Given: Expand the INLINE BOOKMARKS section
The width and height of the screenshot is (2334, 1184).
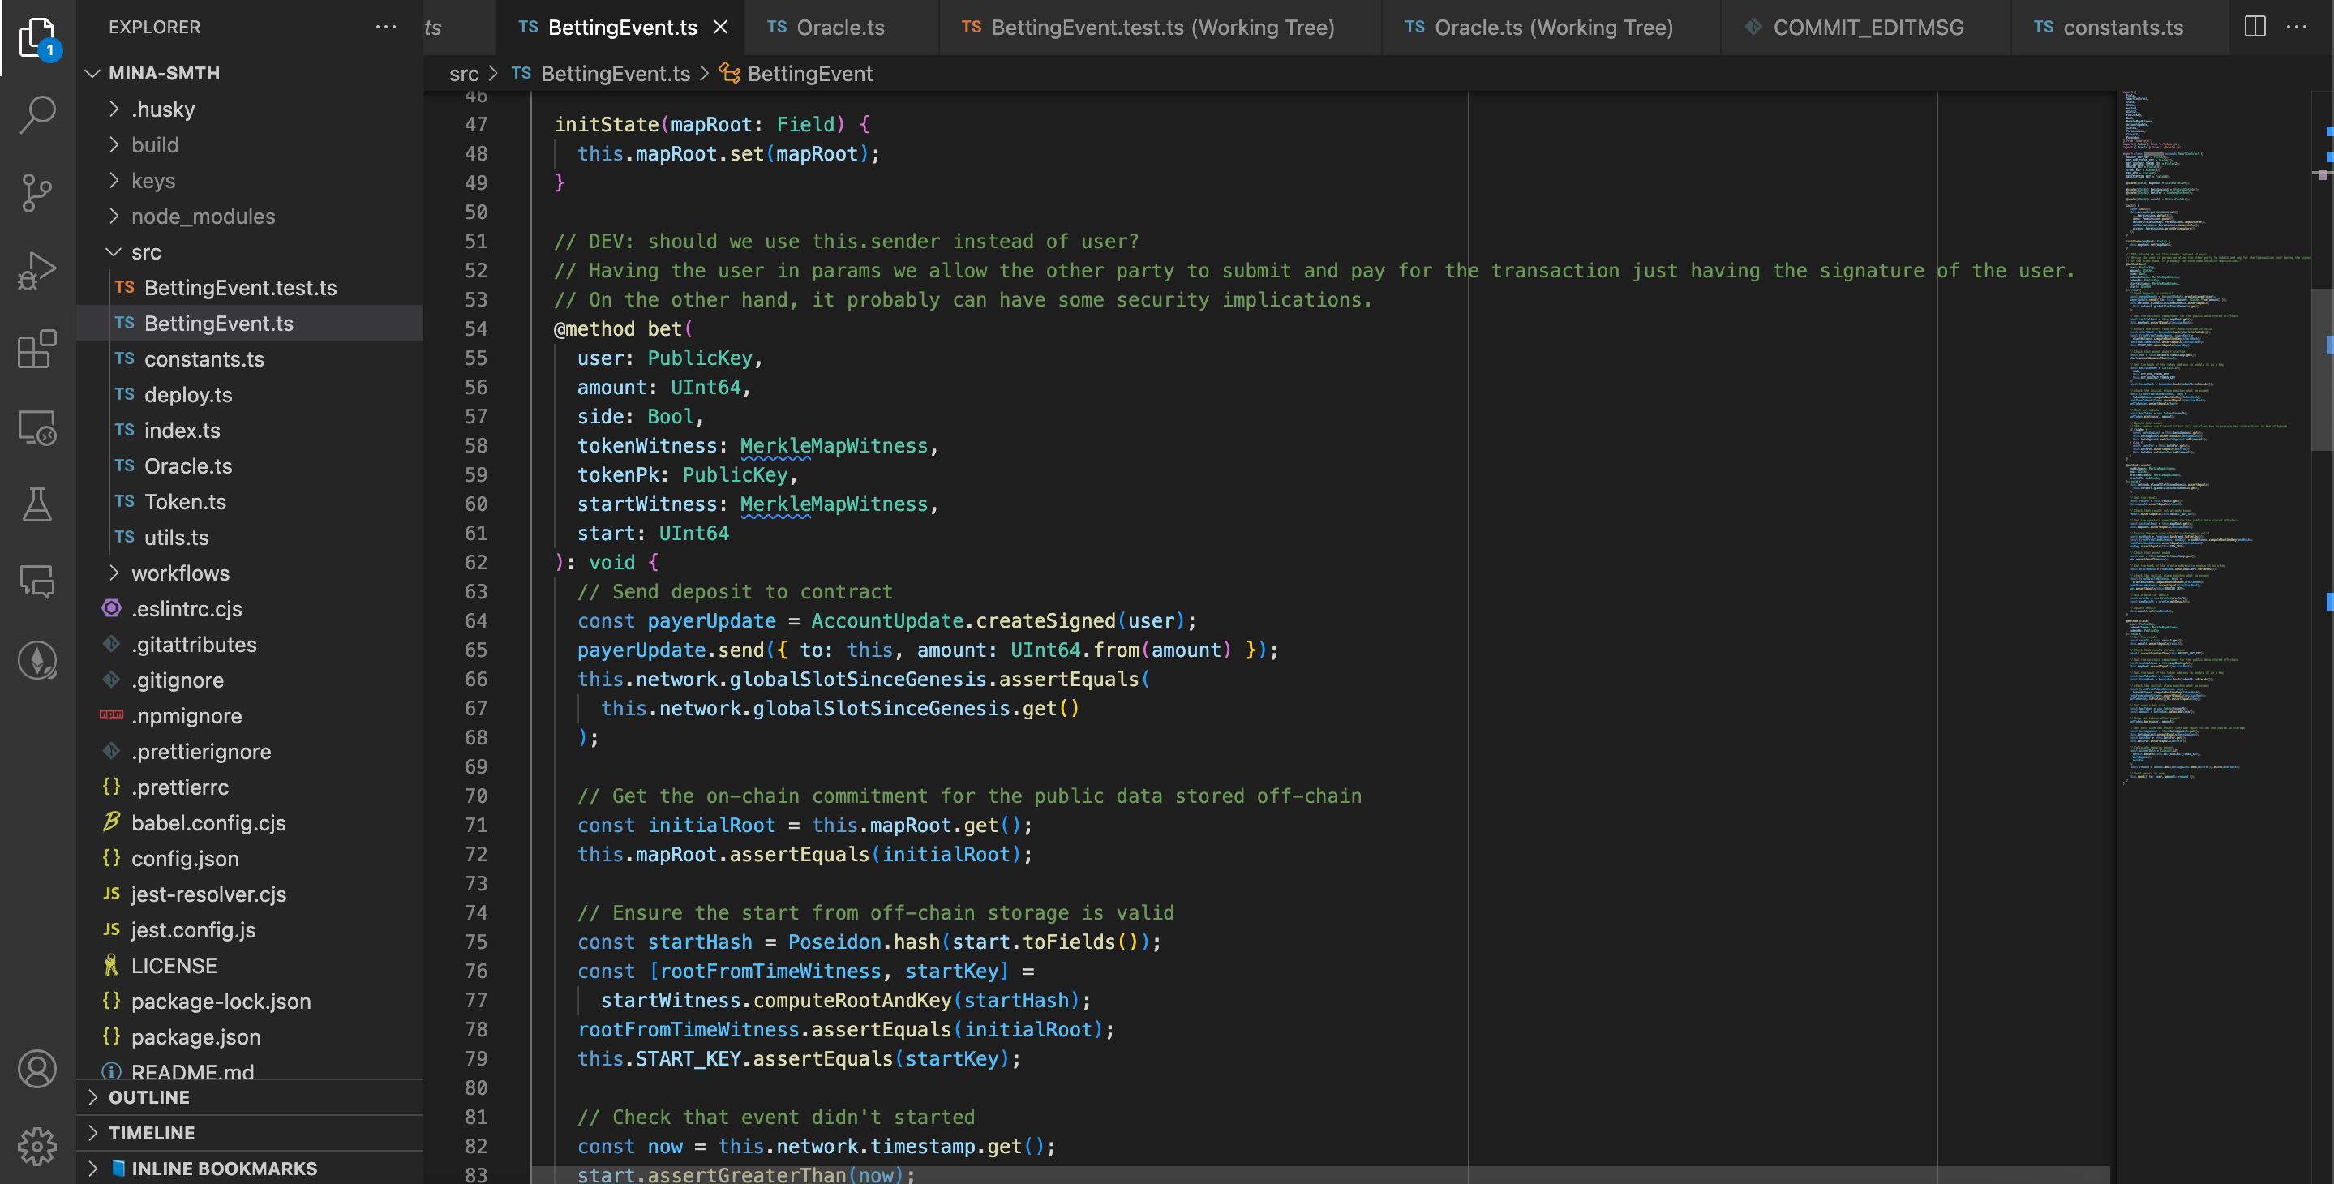Looking at the screenshot, I should [x=249, y=1168].
